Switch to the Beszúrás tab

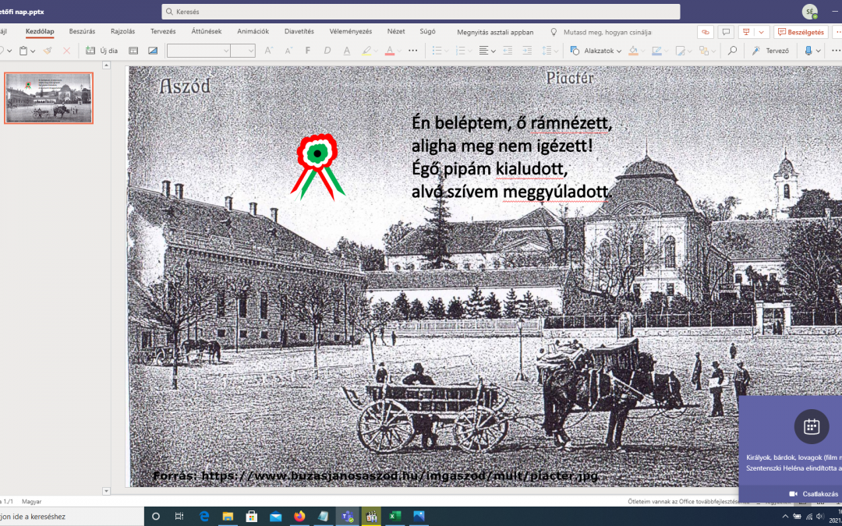click(x=82, y=32)
